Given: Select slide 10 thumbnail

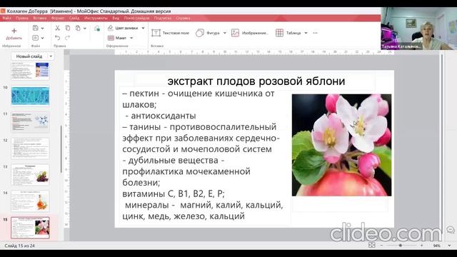Looking at the screenshot, I should tap(30, 95).
